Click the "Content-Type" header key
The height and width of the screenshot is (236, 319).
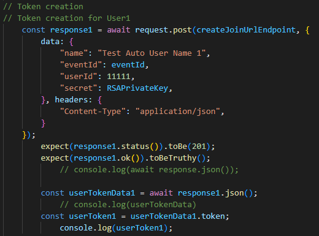click(x=93, y=112)
